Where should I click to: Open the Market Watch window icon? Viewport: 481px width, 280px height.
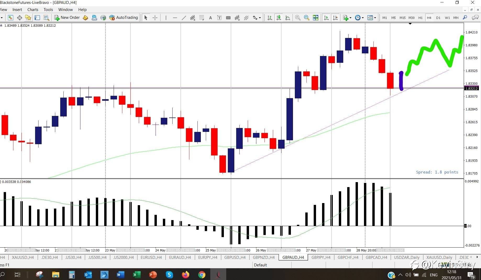coord(10,18)
